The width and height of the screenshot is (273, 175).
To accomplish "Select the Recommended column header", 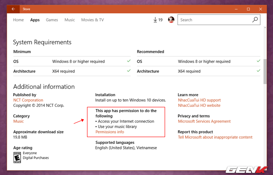I will [151, 52].
